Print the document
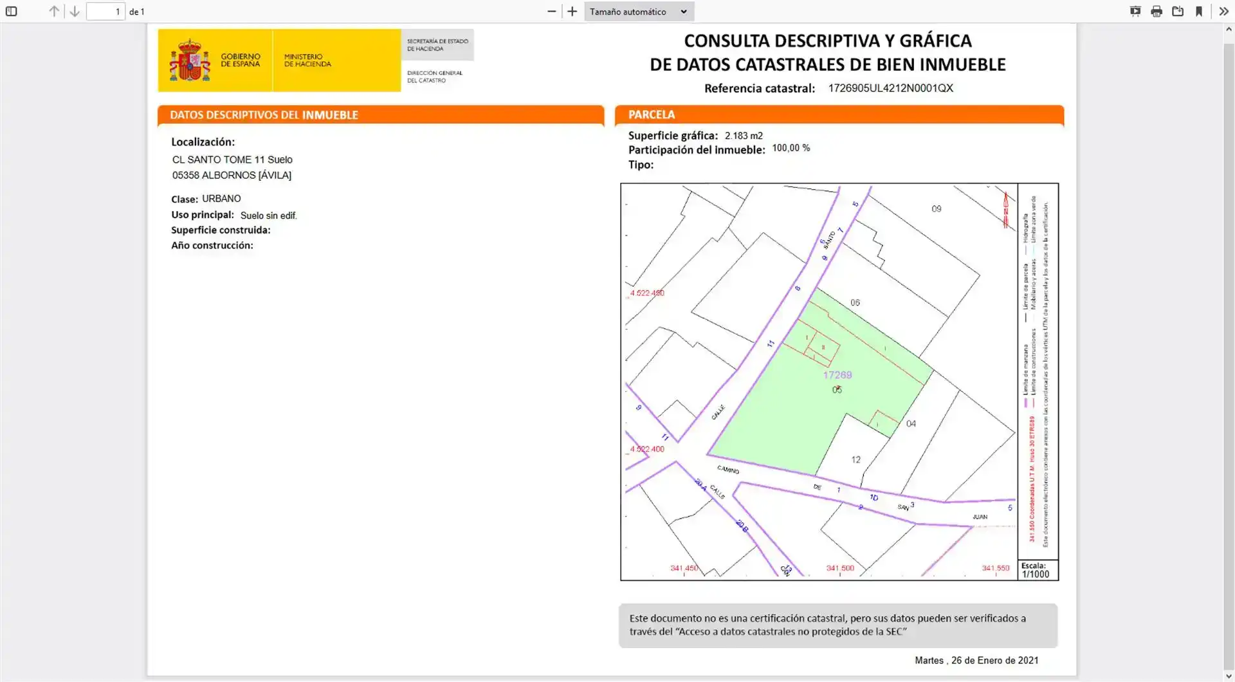This screenshot has height=682, width=1235. pos(1157,12)
